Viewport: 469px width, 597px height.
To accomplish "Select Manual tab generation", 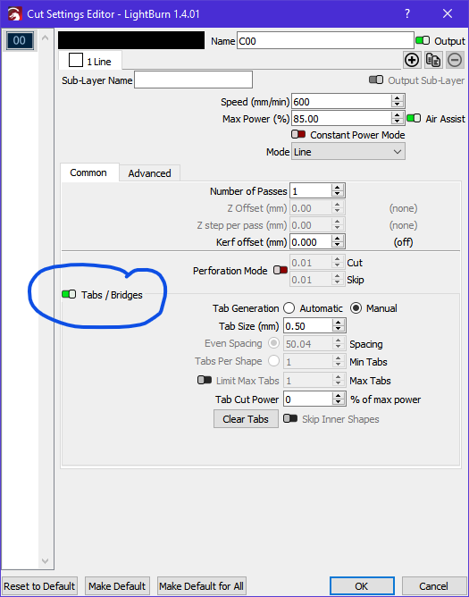I will 356,308.
